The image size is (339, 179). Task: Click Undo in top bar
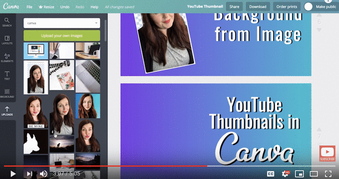coord(65,7)
